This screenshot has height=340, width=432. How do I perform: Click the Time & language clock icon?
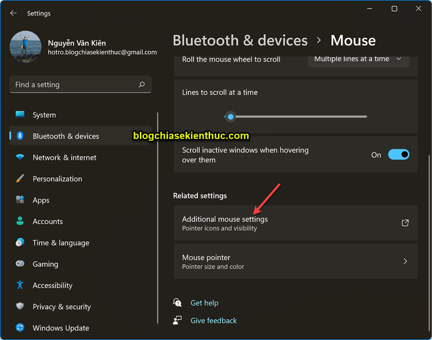point(20,242)
